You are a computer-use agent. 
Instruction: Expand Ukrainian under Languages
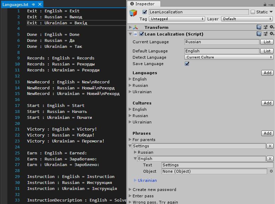click(x=130, y=92)
